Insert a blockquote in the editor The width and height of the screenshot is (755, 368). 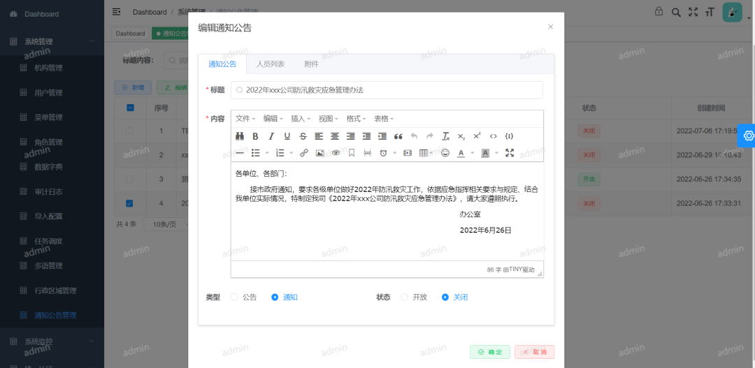(x=398, y=136)
